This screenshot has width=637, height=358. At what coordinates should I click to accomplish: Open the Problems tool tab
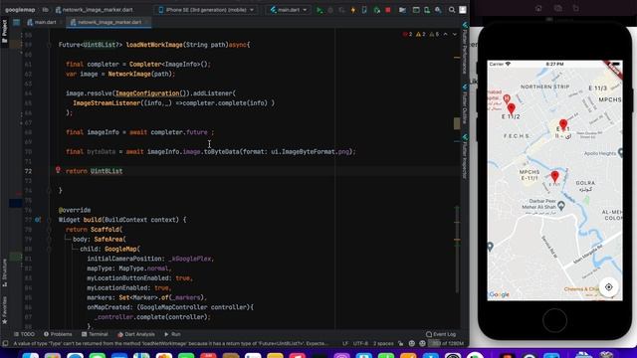tap(58, 334)
